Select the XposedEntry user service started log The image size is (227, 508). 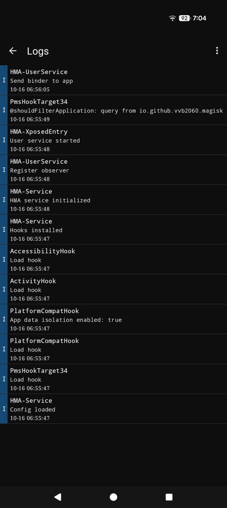[114, 140]
